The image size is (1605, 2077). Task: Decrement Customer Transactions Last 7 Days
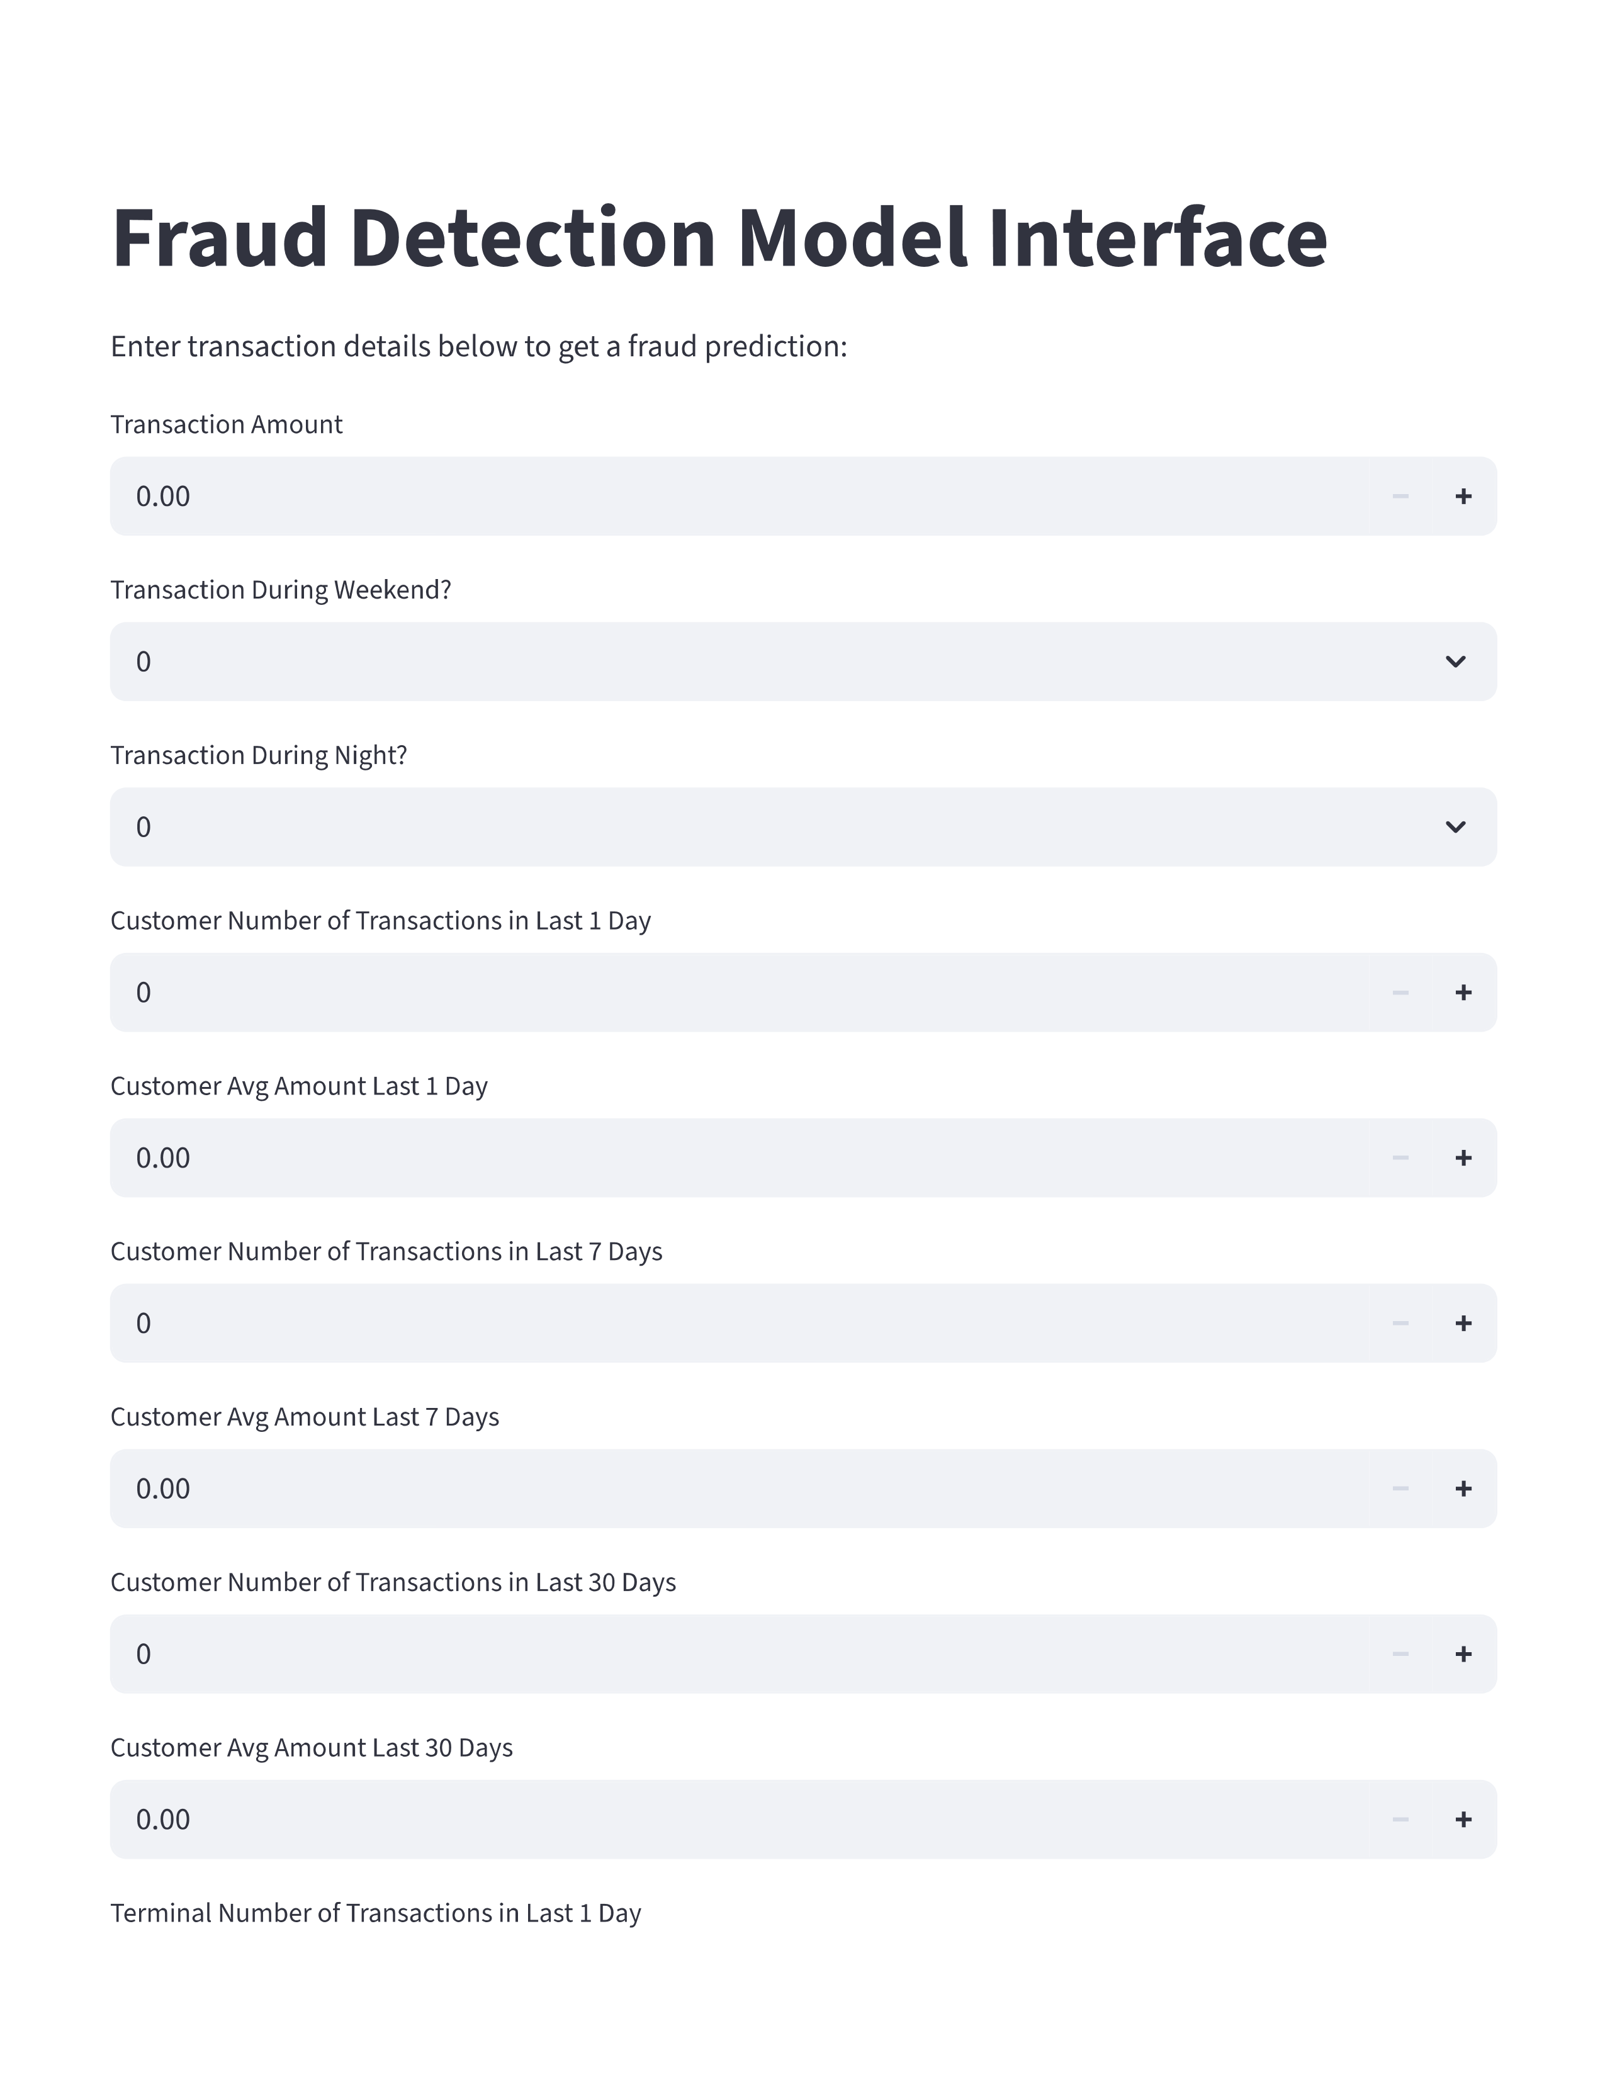1400,1324
